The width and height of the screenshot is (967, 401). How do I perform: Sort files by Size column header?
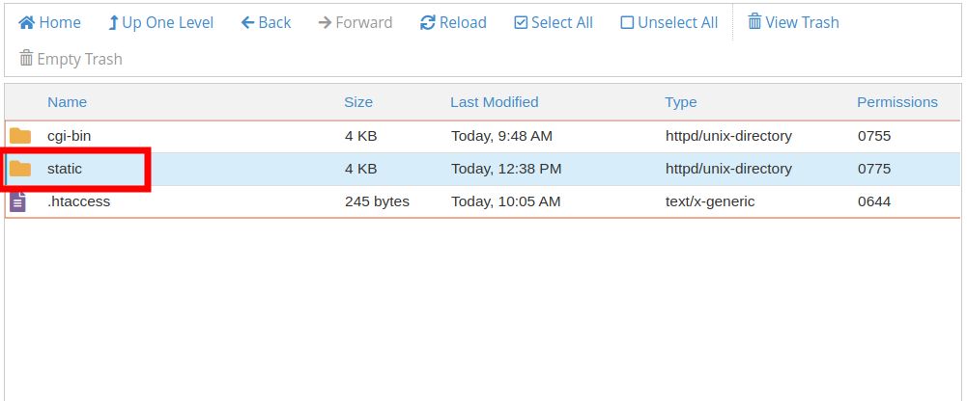click(x=358, y=102)
